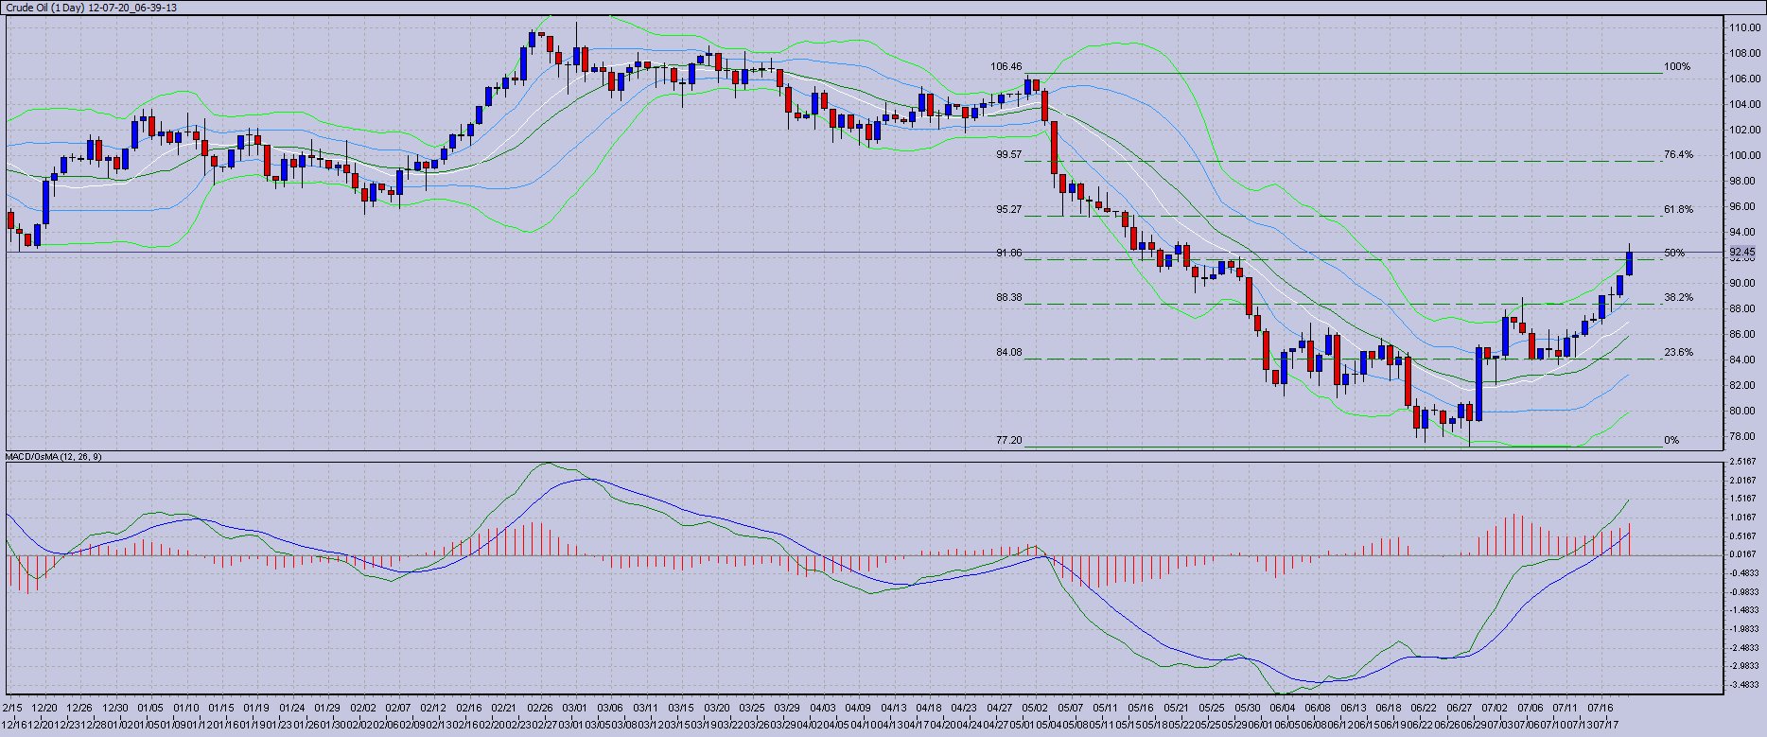Click the 106.46 Fibonacci high price label
This screenshot has width=1767, height=737.
click(x=1006, y=67)
